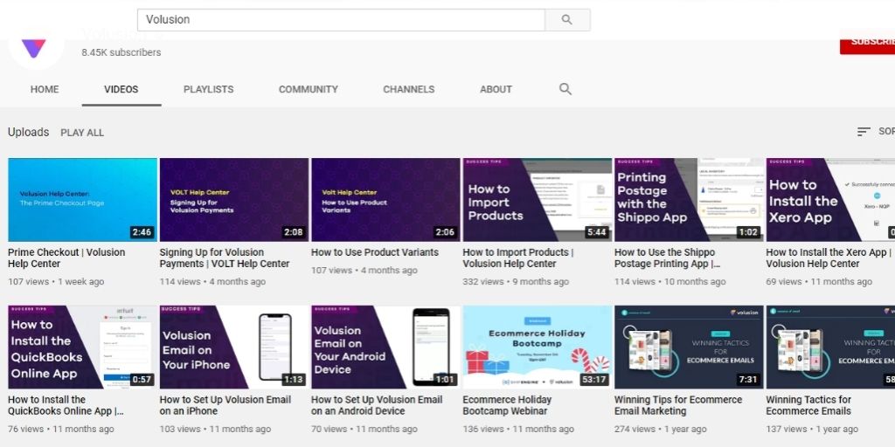Click title How to Import Products

[x=518, y=258]
